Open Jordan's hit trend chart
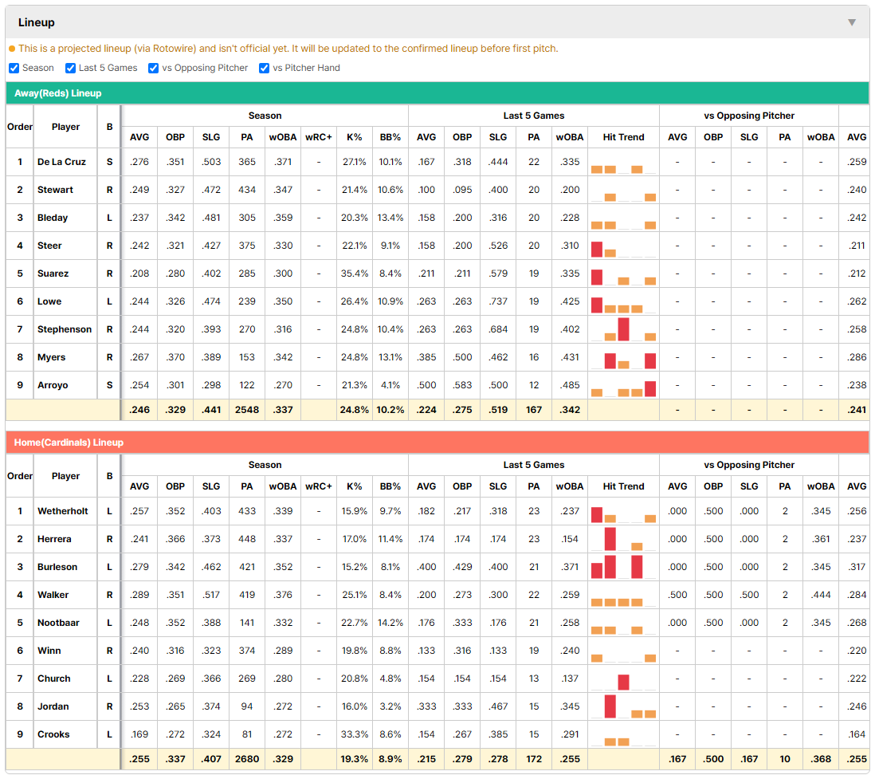 pos(623,706)
